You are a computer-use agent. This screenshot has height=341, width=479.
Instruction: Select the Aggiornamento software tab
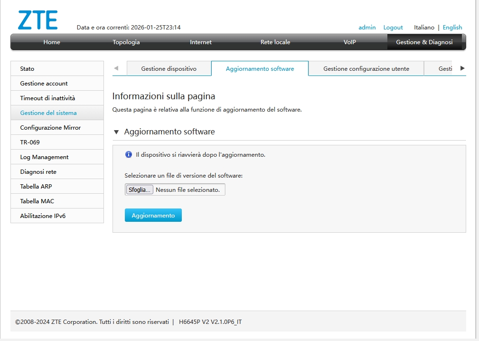[260, 69]
